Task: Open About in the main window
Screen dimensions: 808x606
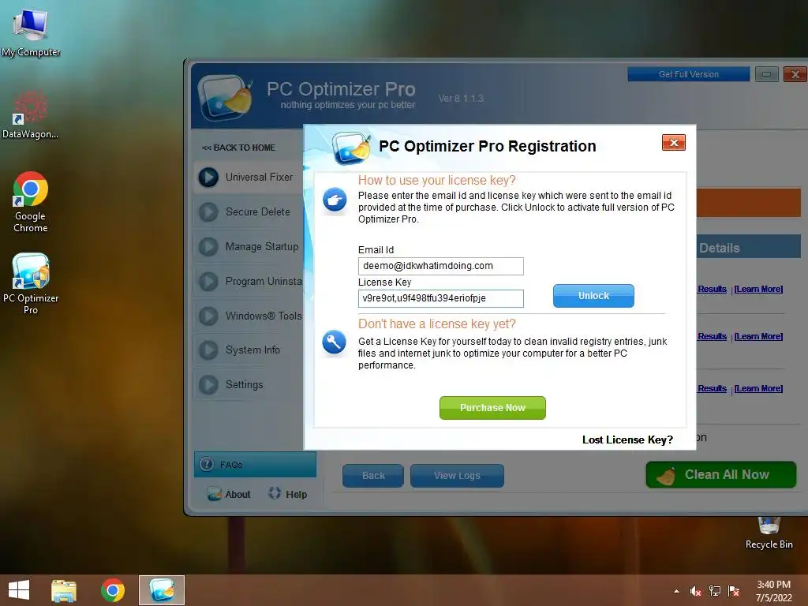Action: 229,494
